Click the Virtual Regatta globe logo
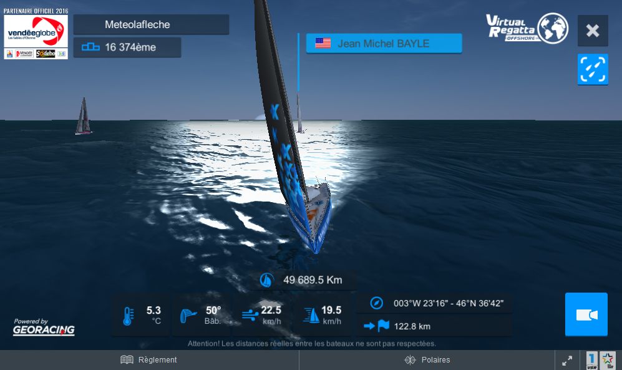This screenshot has width=622, height=370. click(527, 28)
